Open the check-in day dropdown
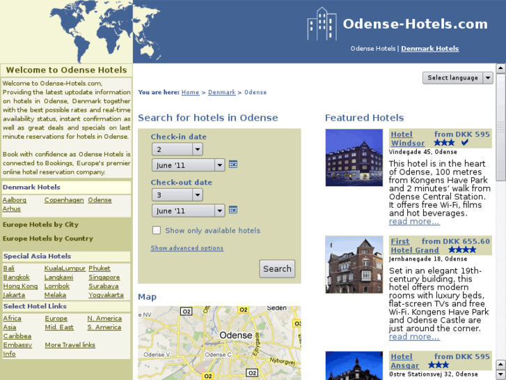The width and height of the screenshot is (506, 380). [x=177, y=149]
